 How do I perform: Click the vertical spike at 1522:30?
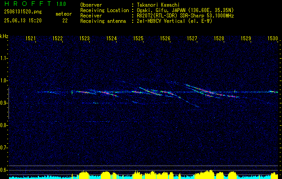[x=72, y=92]
